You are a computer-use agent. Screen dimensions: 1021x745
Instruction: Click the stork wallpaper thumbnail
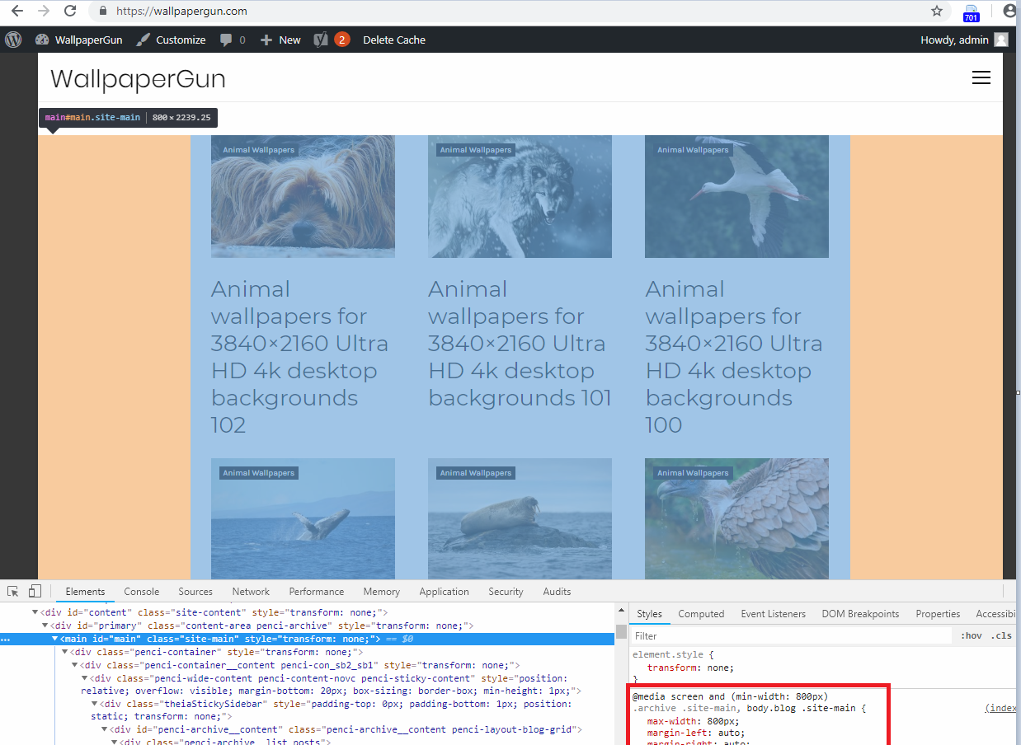pos(736,196)
